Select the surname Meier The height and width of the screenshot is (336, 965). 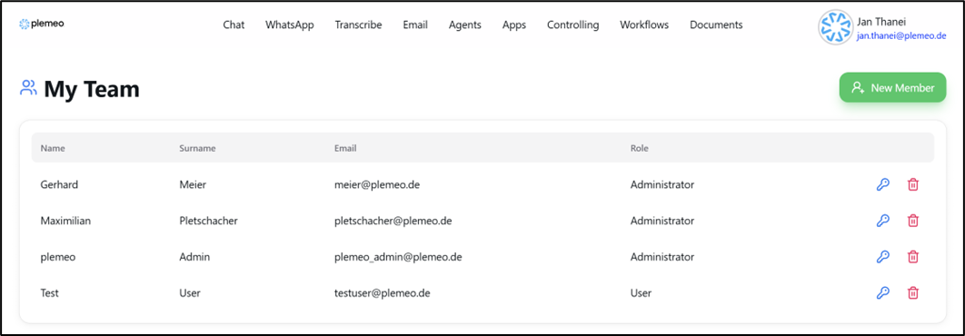[x=194, y=184]
